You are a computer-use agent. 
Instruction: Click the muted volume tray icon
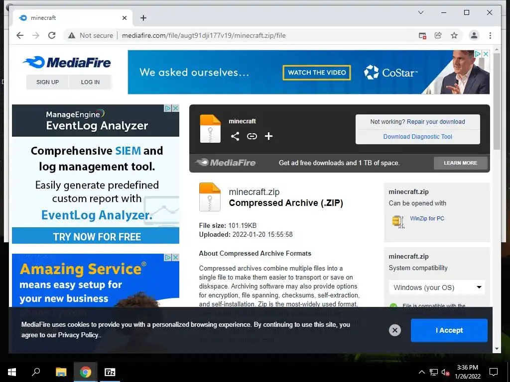coord(445,372)
